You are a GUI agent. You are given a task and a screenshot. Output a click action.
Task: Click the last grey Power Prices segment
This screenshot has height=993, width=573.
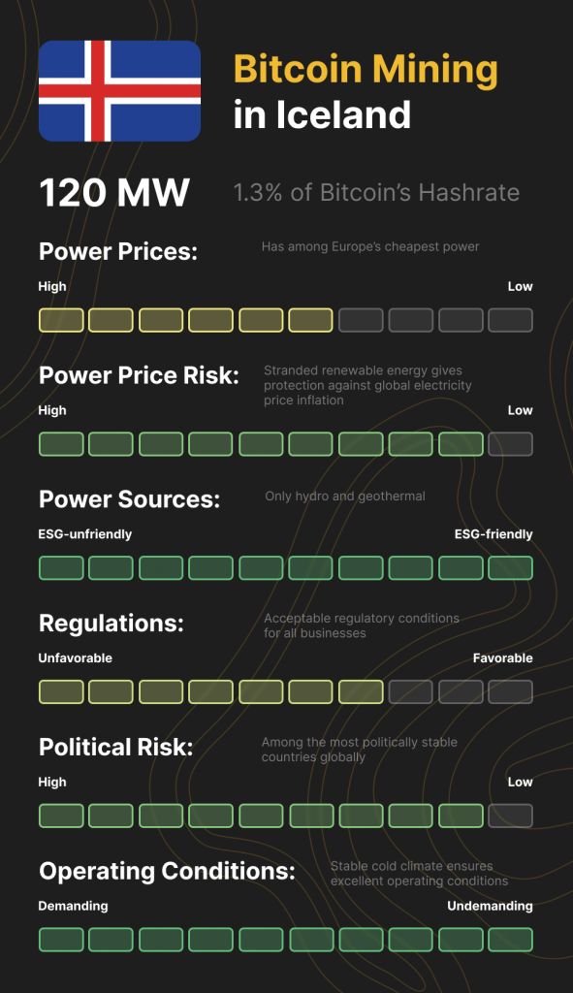510,320
